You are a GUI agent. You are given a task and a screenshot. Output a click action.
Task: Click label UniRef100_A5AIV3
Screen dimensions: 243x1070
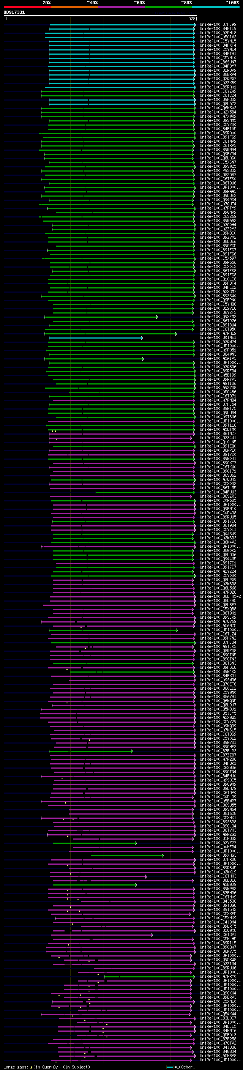click(x=218, y=358)
